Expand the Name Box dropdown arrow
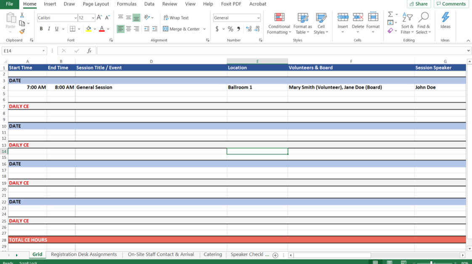The image size is (472, 264). (x=43, y=51)
